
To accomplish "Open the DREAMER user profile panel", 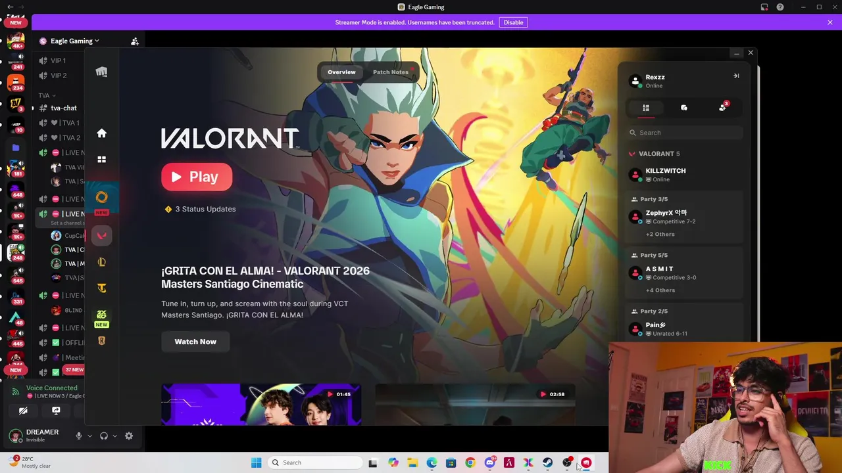I will tap(39, 436).
